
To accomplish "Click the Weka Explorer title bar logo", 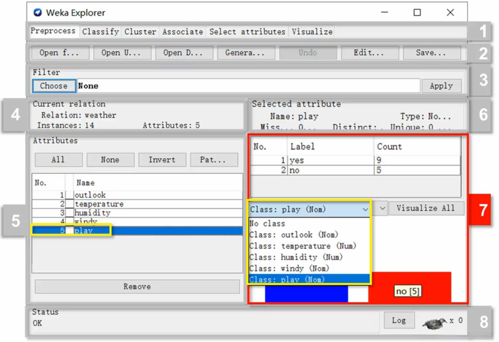I will pyautogui.click(x=38, y=13).
